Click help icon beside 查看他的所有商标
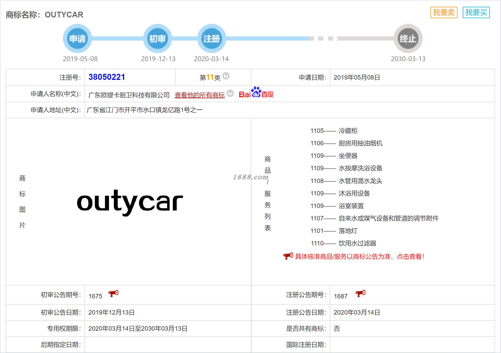The width and height of the screenshot is (501, 353). (230, 93)
